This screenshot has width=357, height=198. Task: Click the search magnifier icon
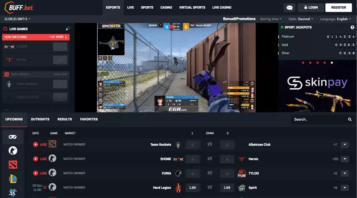350,120
